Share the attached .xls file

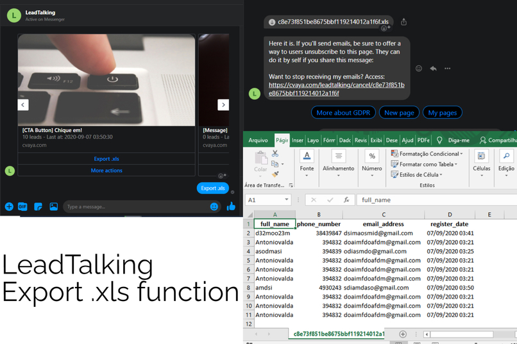pos(403,22)
